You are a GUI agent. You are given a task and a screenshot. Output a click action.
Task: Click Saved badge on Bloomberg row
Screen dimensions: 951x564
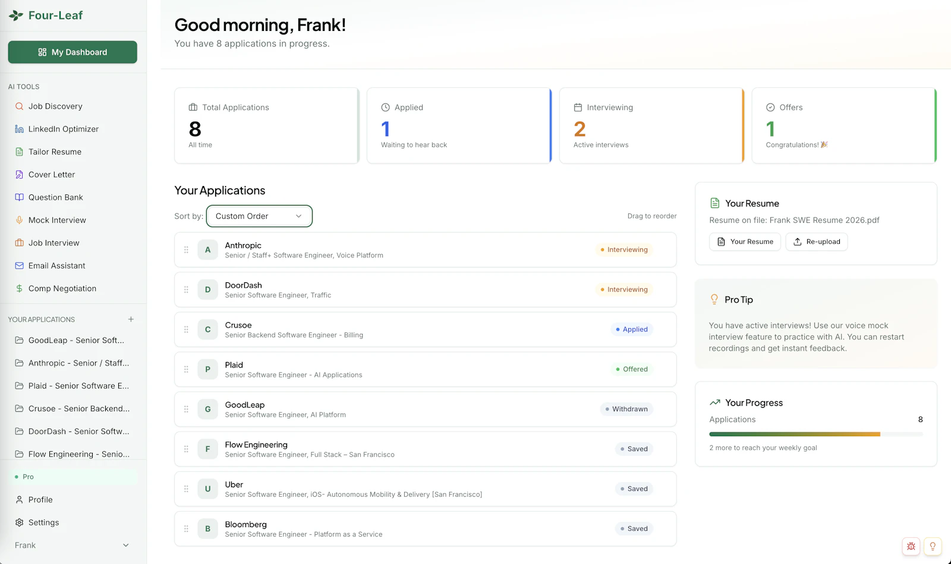click(634, 528)
